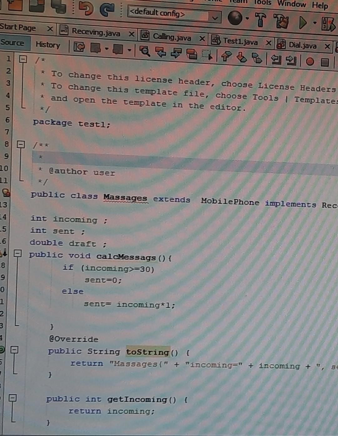Screen dimensions: 338x436
Task: Click the Redo icon
Action: pyautogui.click(x=107, y=9)
